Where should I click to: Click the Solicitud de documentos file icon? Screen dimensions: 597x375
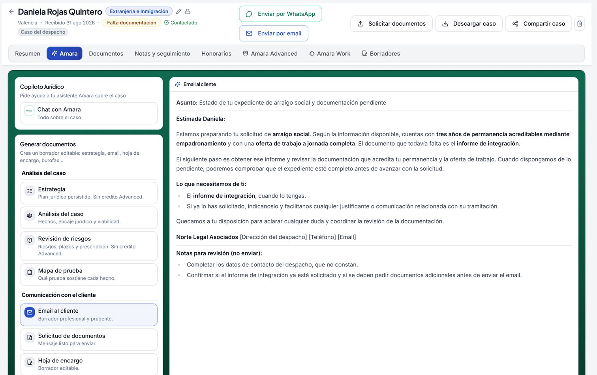pyautogui.click(x=30, y=337)
